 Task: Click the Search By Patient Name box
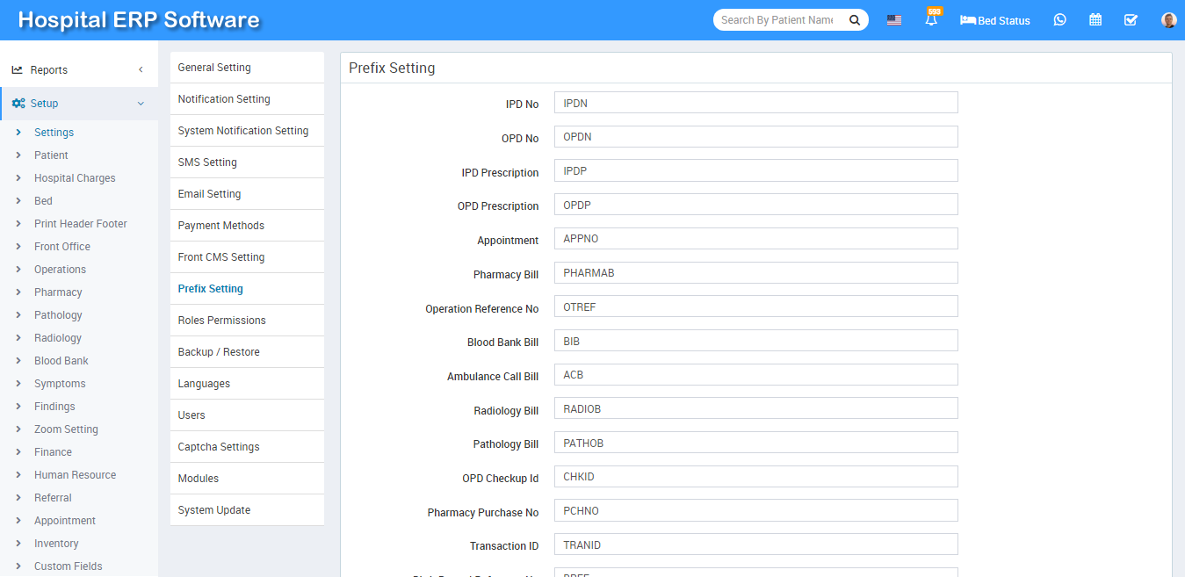pos(777,20)
